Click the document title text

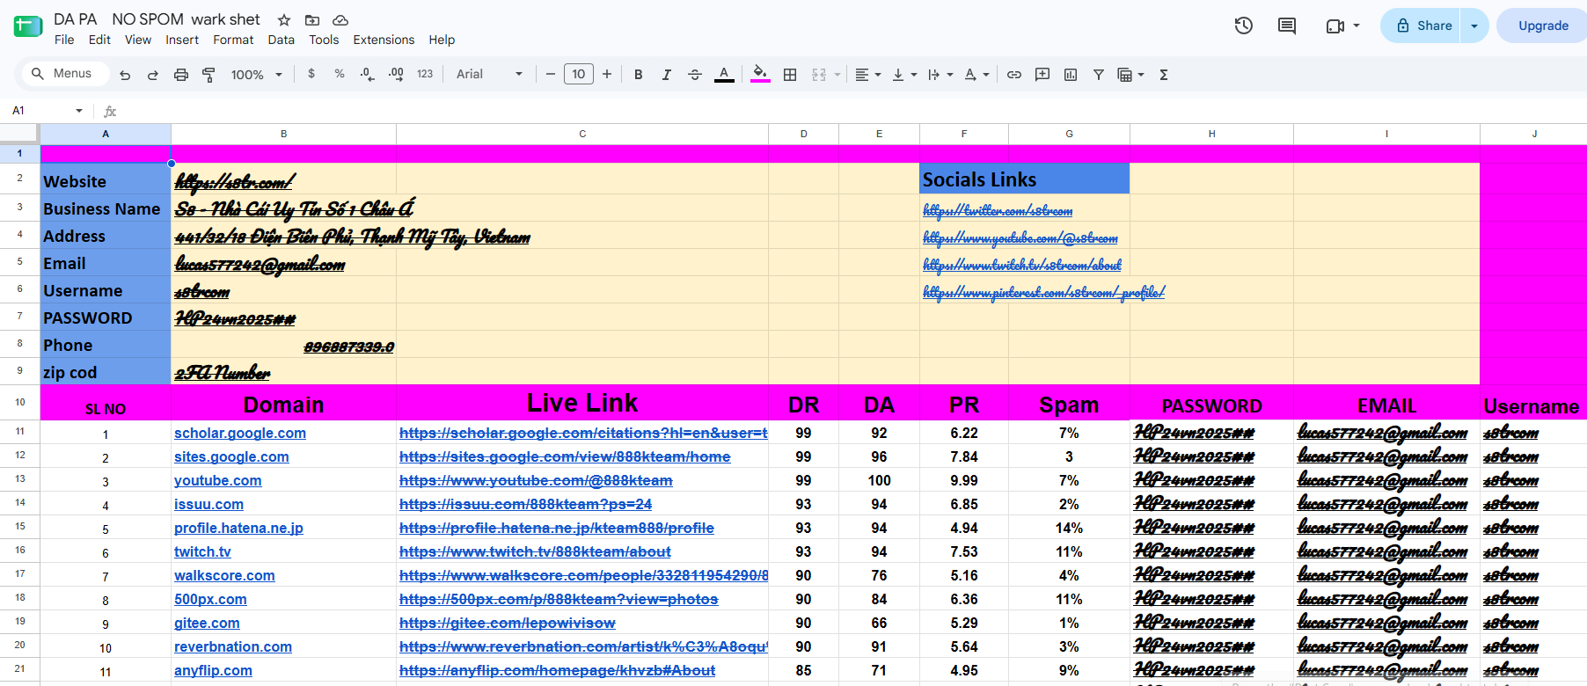click(157, 19)
